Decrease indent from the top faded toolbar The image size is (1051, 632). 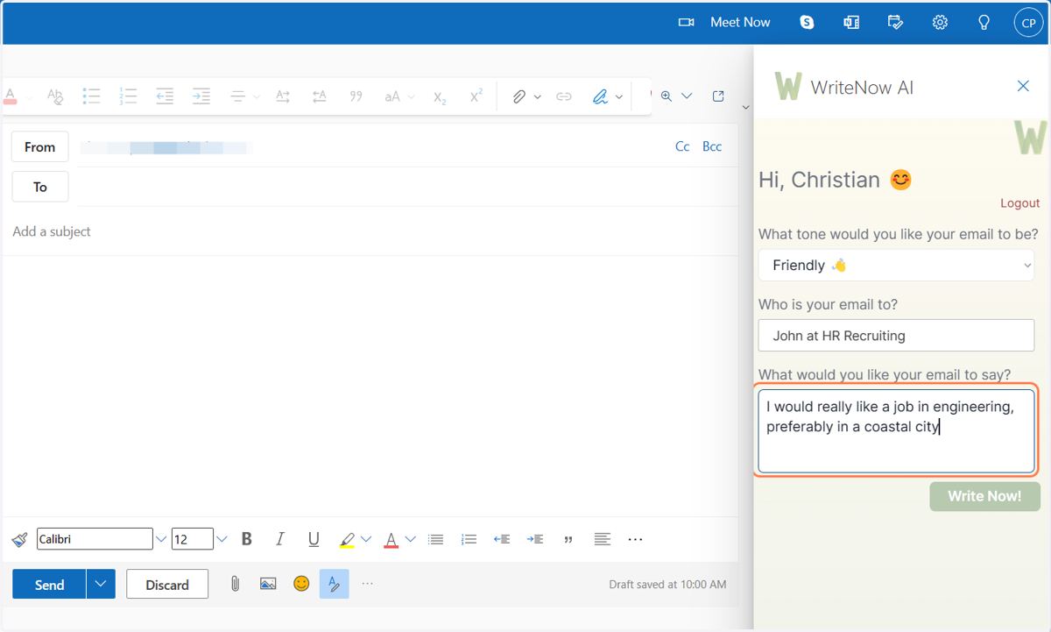tap(165, 96)
